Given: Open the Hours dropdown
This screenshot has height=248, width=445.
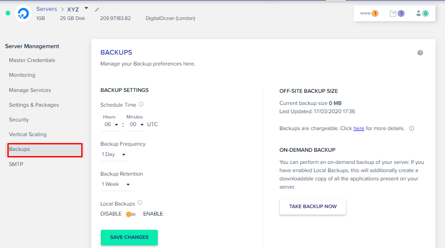Looking at the screenshot, I should (x=111, y=124).
